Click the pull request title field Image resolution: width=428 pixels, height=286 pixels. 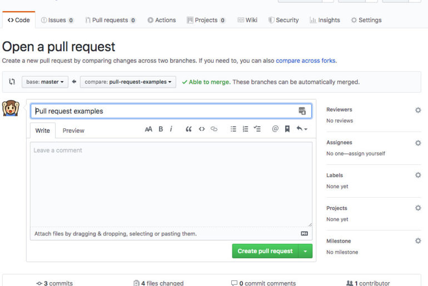point(164,111)
